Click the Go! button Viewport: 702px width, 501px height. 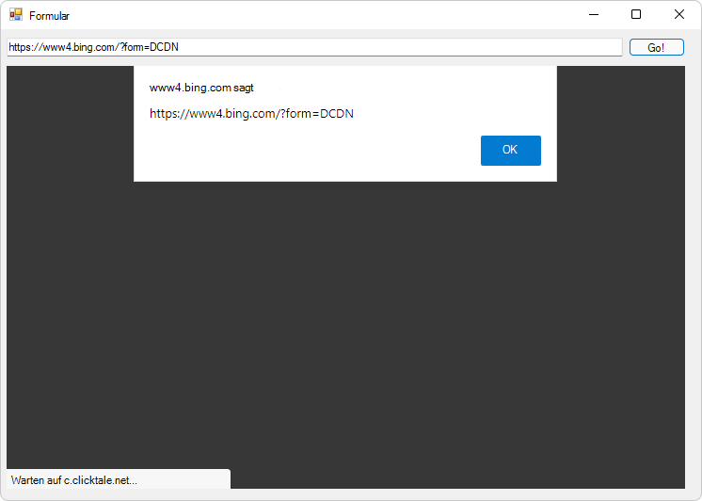[x=656, y=47]
